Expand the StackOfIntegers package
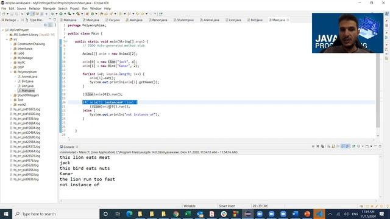Screen dimensions: 390x219 (11, 95)
